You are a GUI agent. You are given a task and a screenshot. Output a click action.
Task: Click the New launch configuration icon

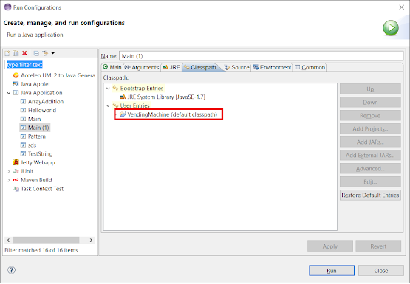(7, 53)
